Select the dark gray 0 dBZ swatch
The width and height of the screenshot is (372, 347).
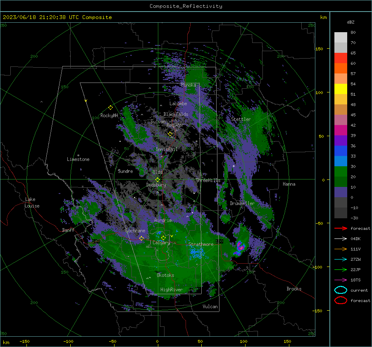(341, 203)
